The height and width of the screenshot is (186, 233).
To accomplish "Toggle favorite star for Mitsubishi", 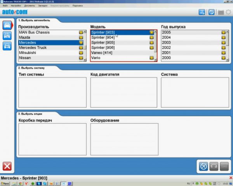I will 81,53.
